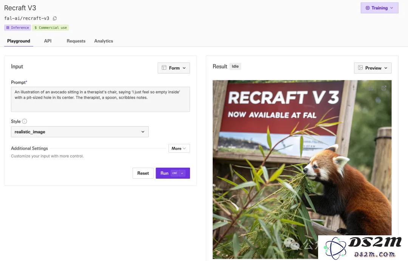Switch to the Playground tab

[x=19, y=41]
